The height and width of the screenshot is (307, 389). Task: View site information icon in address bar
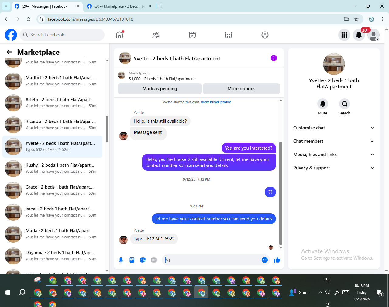point(42,19)
